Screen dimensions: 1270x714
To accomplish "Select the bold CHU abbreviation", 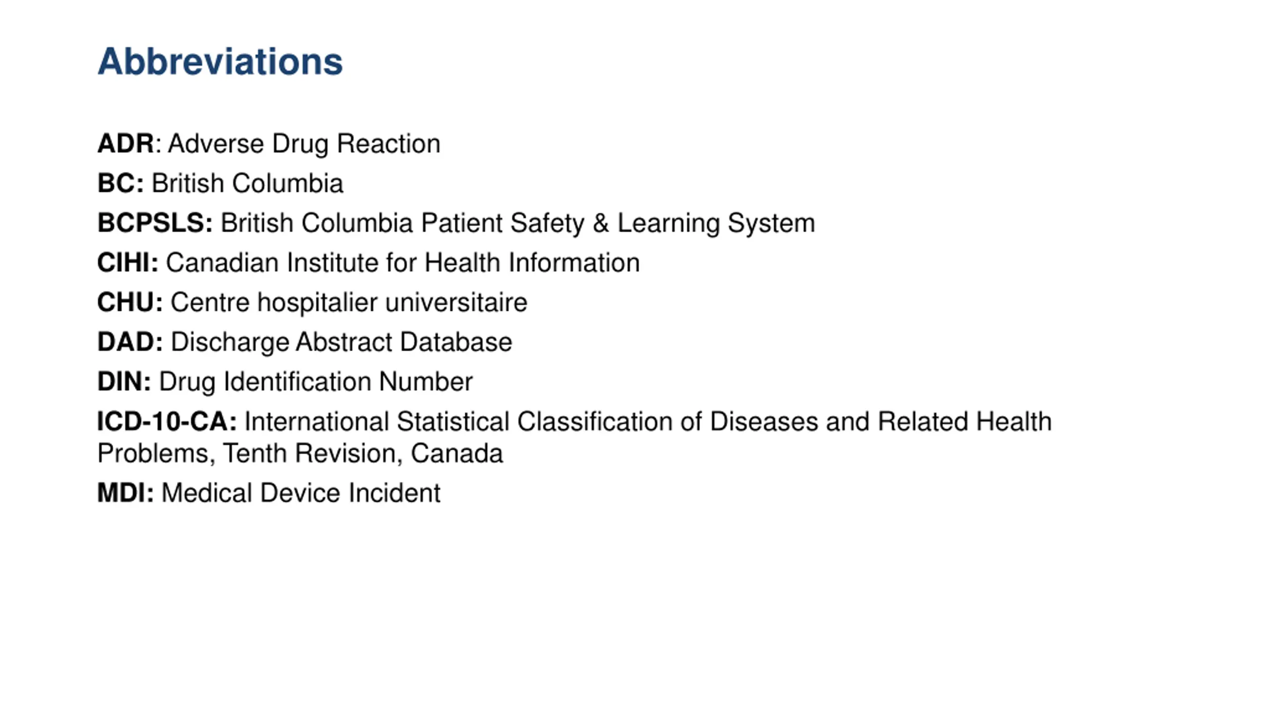I will tap(130, 302).
